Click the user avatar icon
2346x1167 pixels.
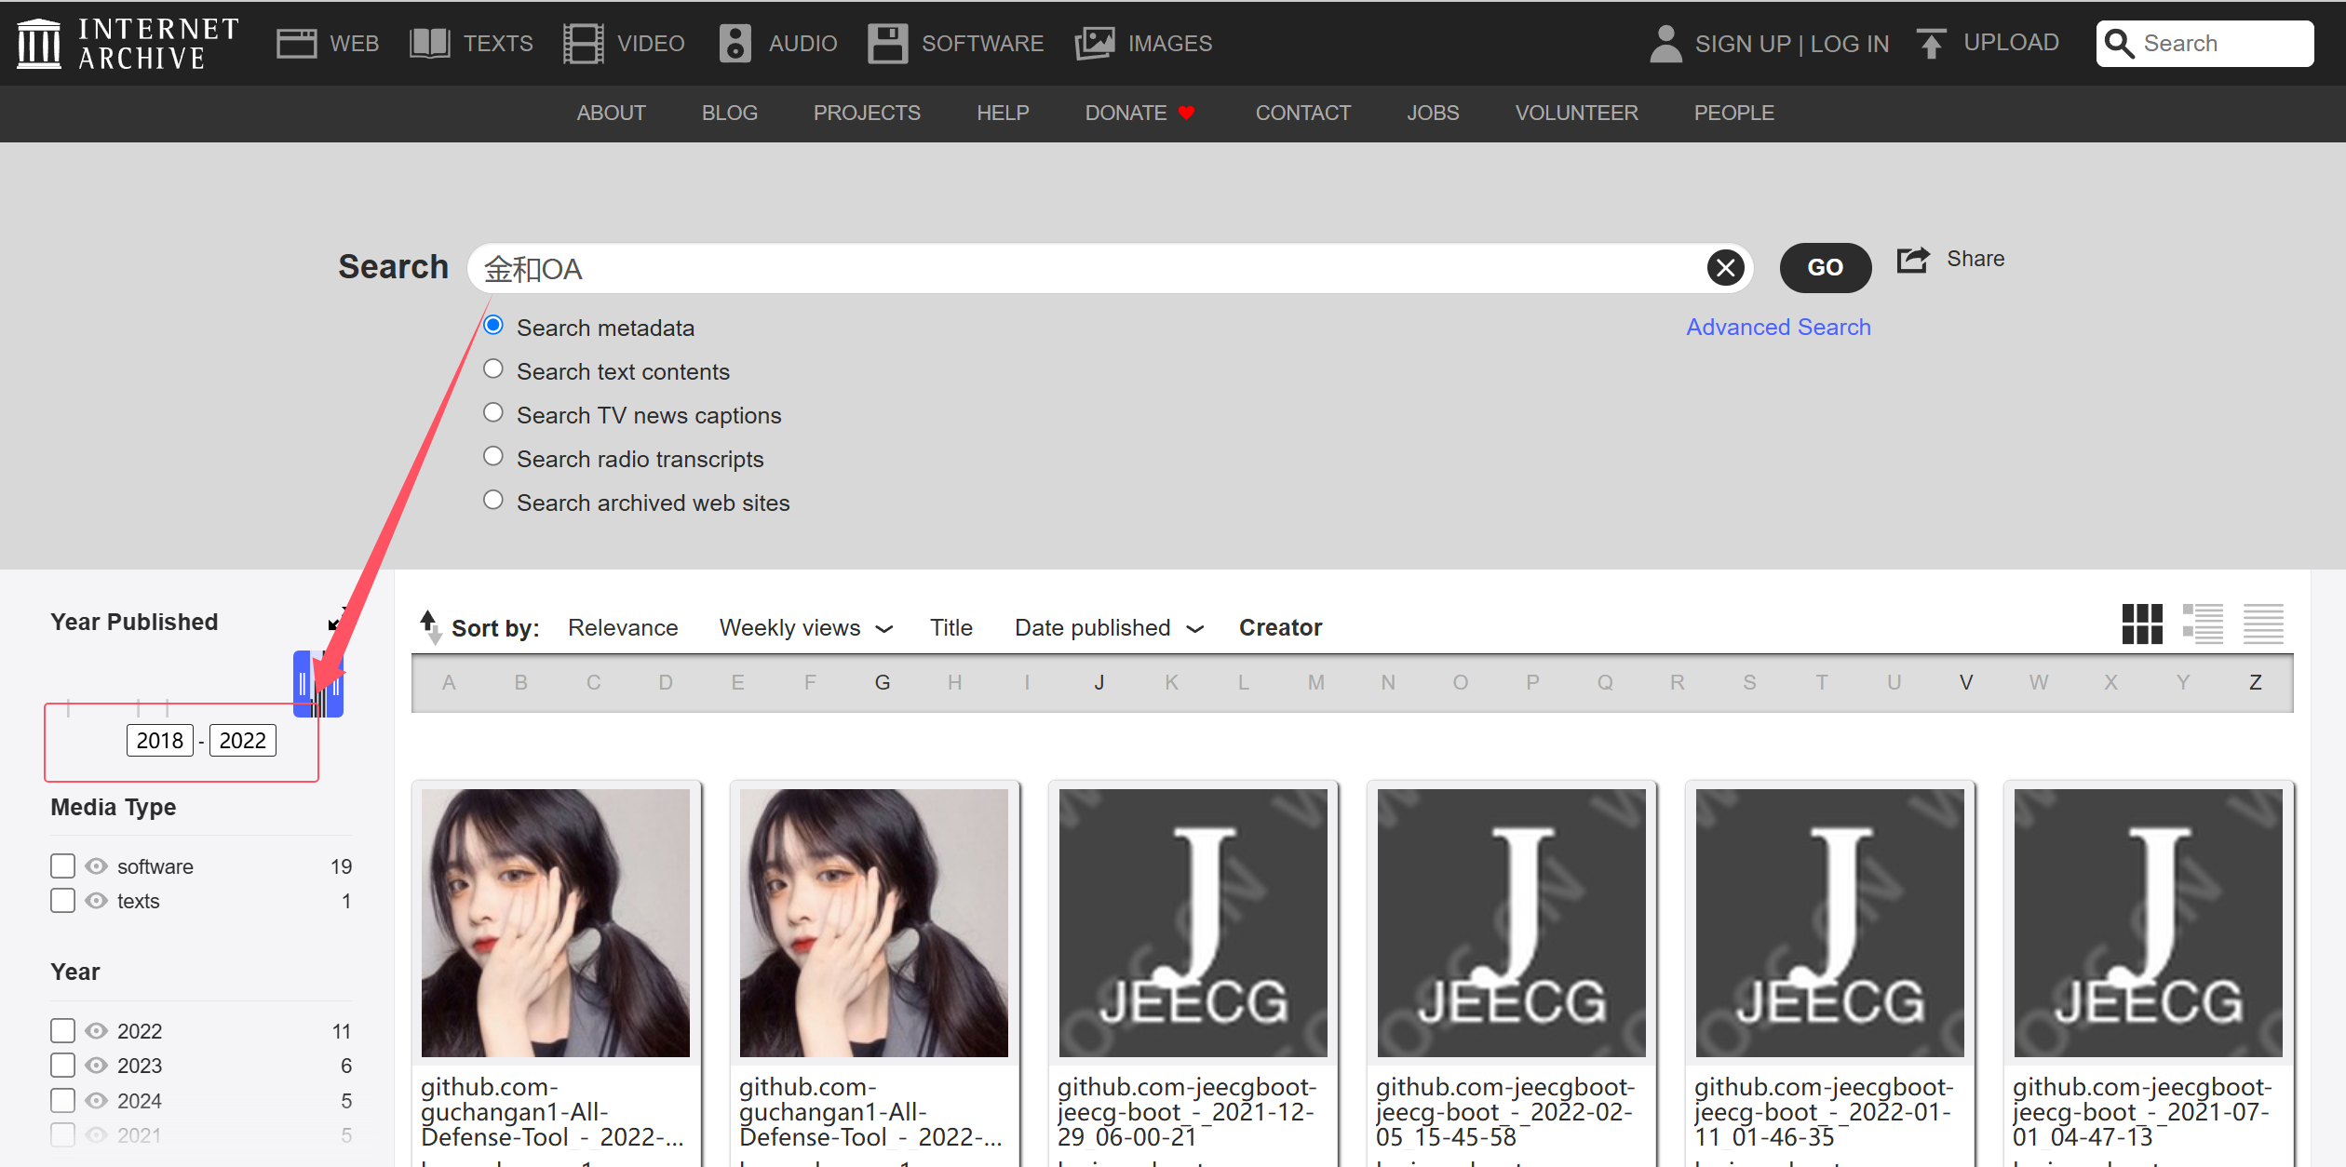pyautogui.click(x=1665, y=43)
